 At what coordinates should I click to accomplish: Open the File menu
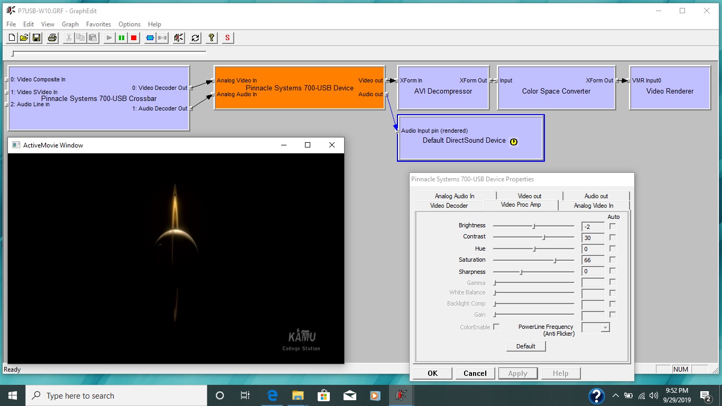point(11,24)
